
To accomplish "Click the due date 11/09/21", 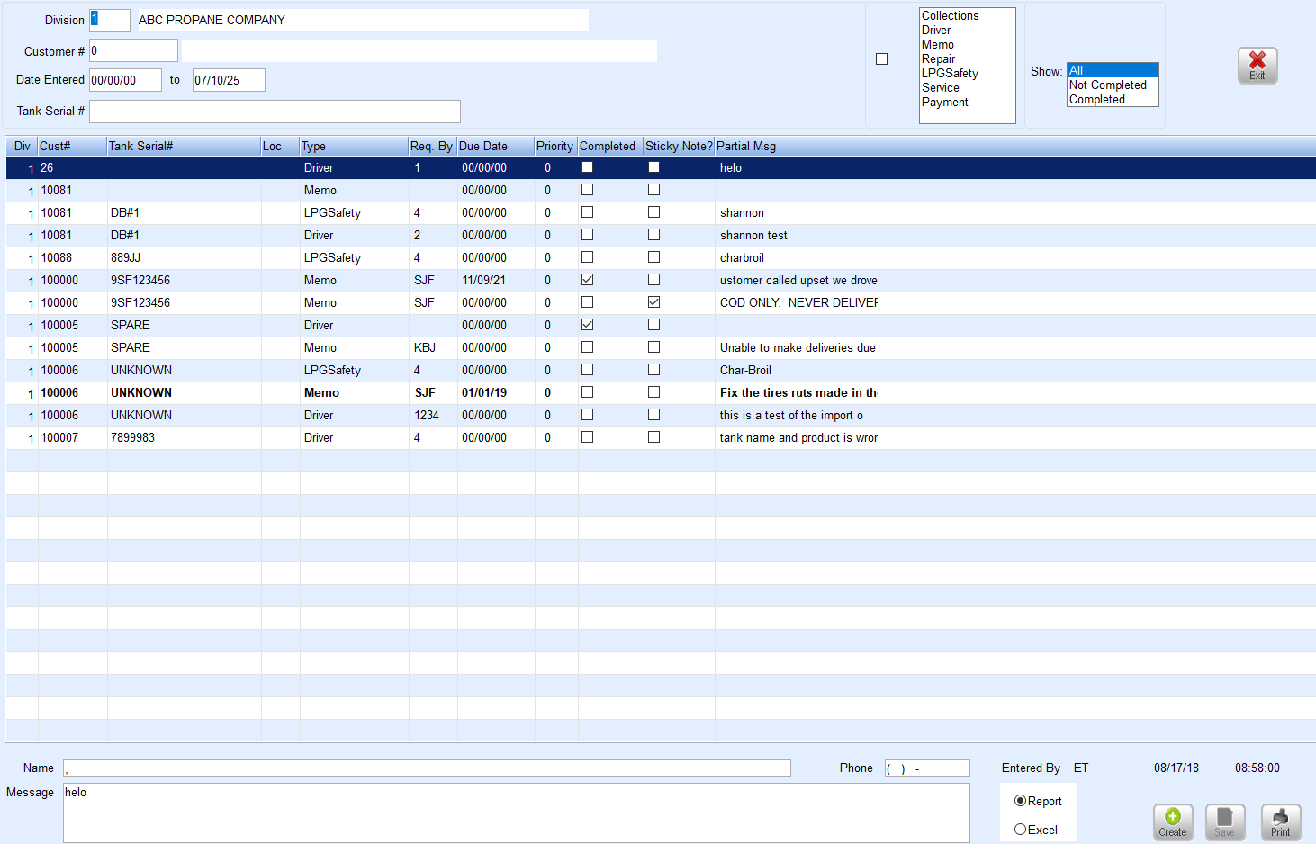I will 484,280.
